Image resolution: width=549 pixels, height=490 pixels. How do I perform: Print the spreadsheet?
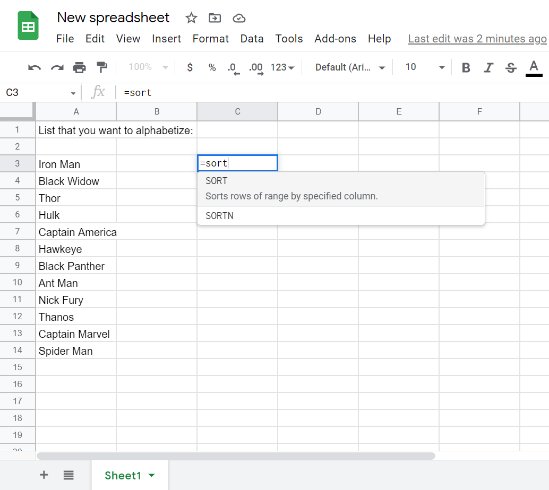point(80,67)
